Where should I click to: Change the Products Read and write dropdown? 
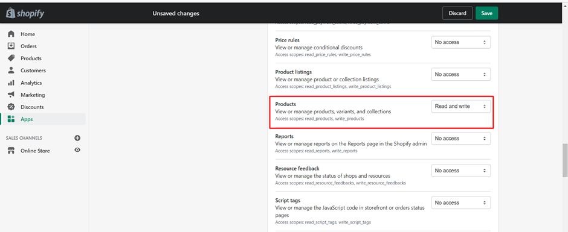click(461, 106)
